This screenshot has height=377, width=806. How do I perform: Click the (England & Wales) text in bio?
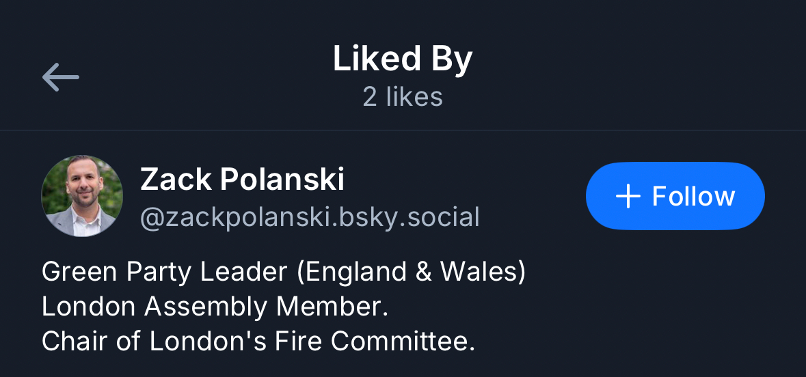click(x=411, y=272)
